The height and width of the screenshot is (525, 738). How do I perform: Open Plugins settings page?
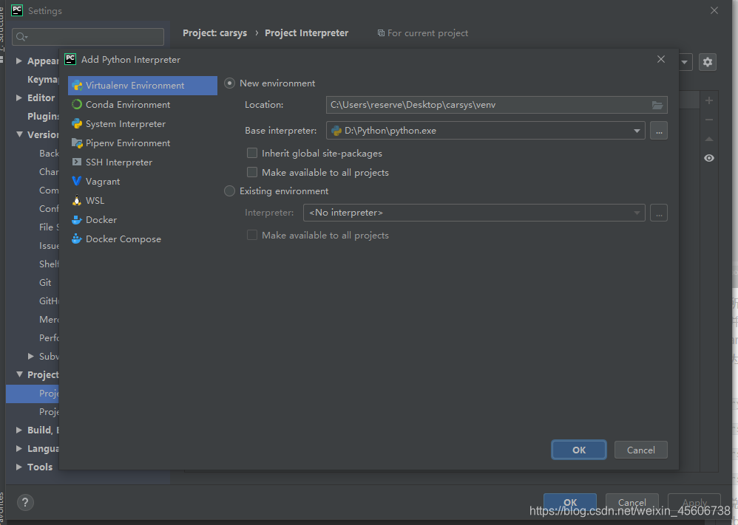(x=43, y=116)
